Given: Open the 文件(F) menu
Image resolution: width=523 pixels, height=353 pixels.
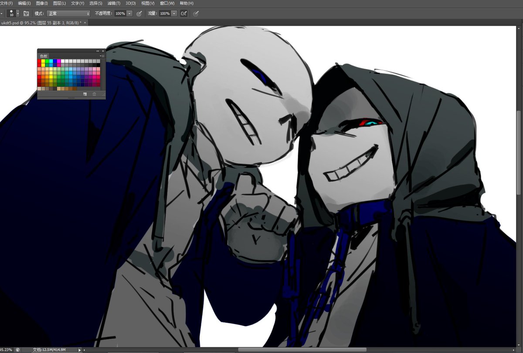Looking at the screenshot, I should [7, 3].
